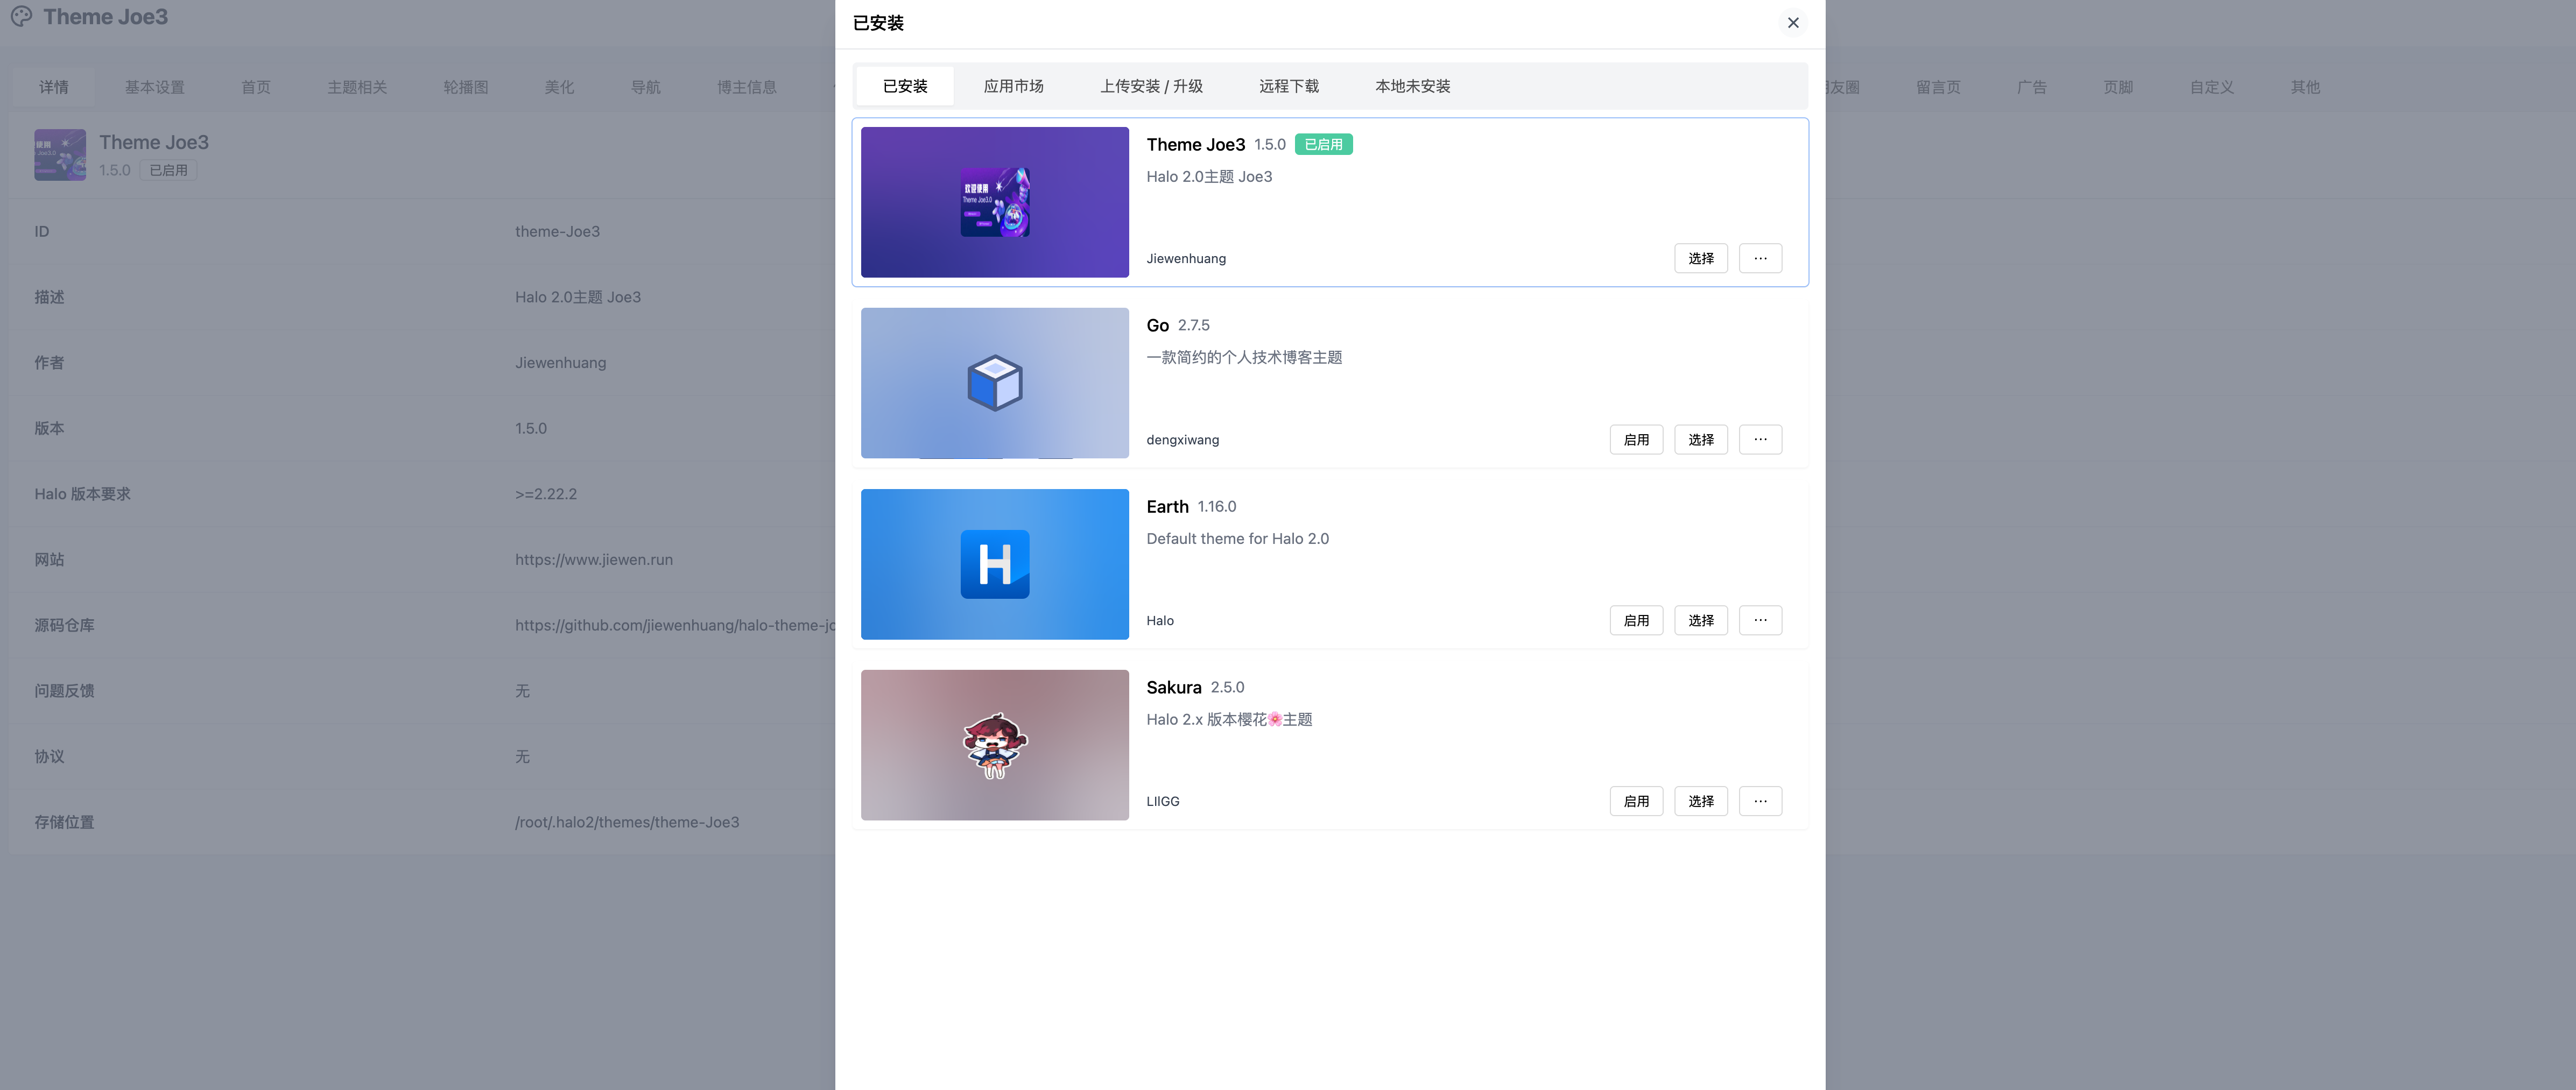Click the Earth theme H logo thumbnail

tap(995, 564)
